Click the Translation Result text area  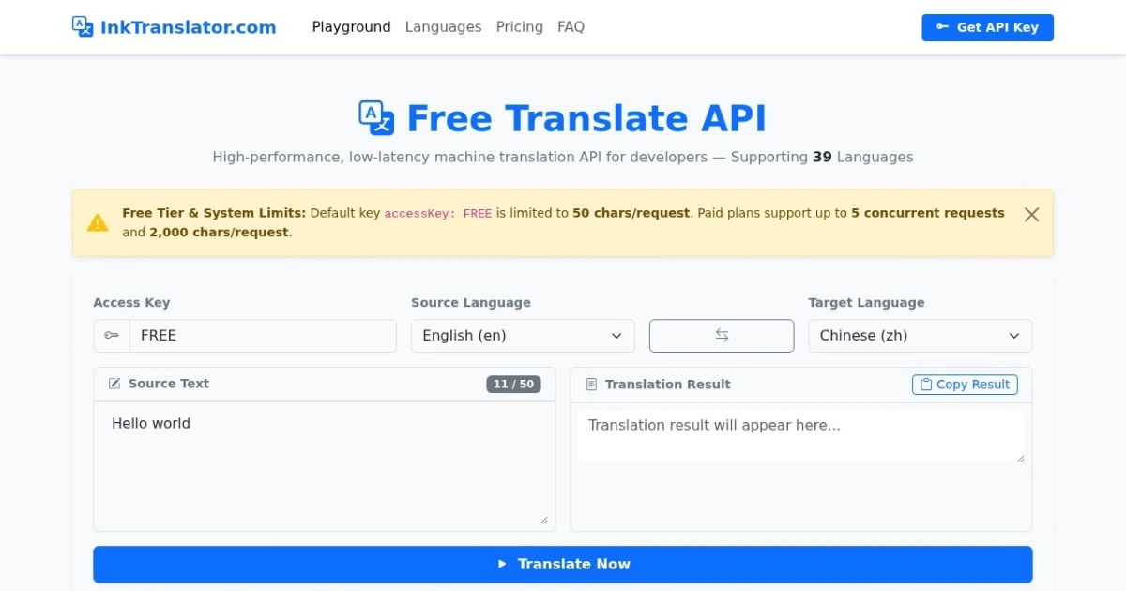tap(800, 436)
